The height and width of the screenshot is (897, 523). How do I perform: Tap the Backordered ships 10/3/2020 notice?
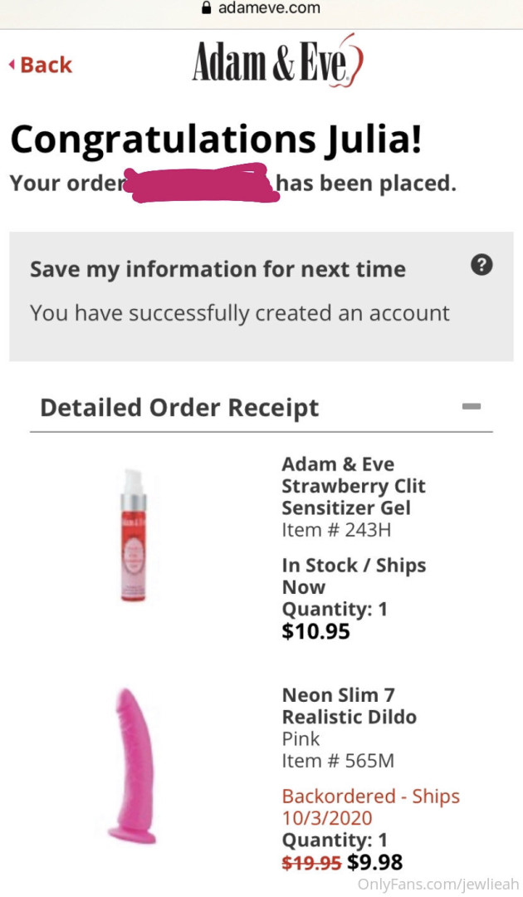click(x=370, y=806)
